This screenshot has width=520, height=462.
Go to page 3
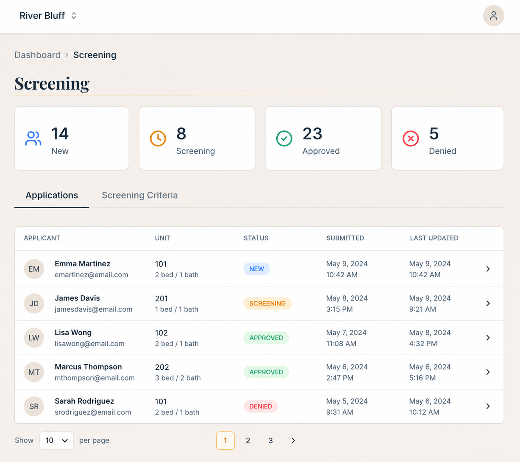[270, 440]
